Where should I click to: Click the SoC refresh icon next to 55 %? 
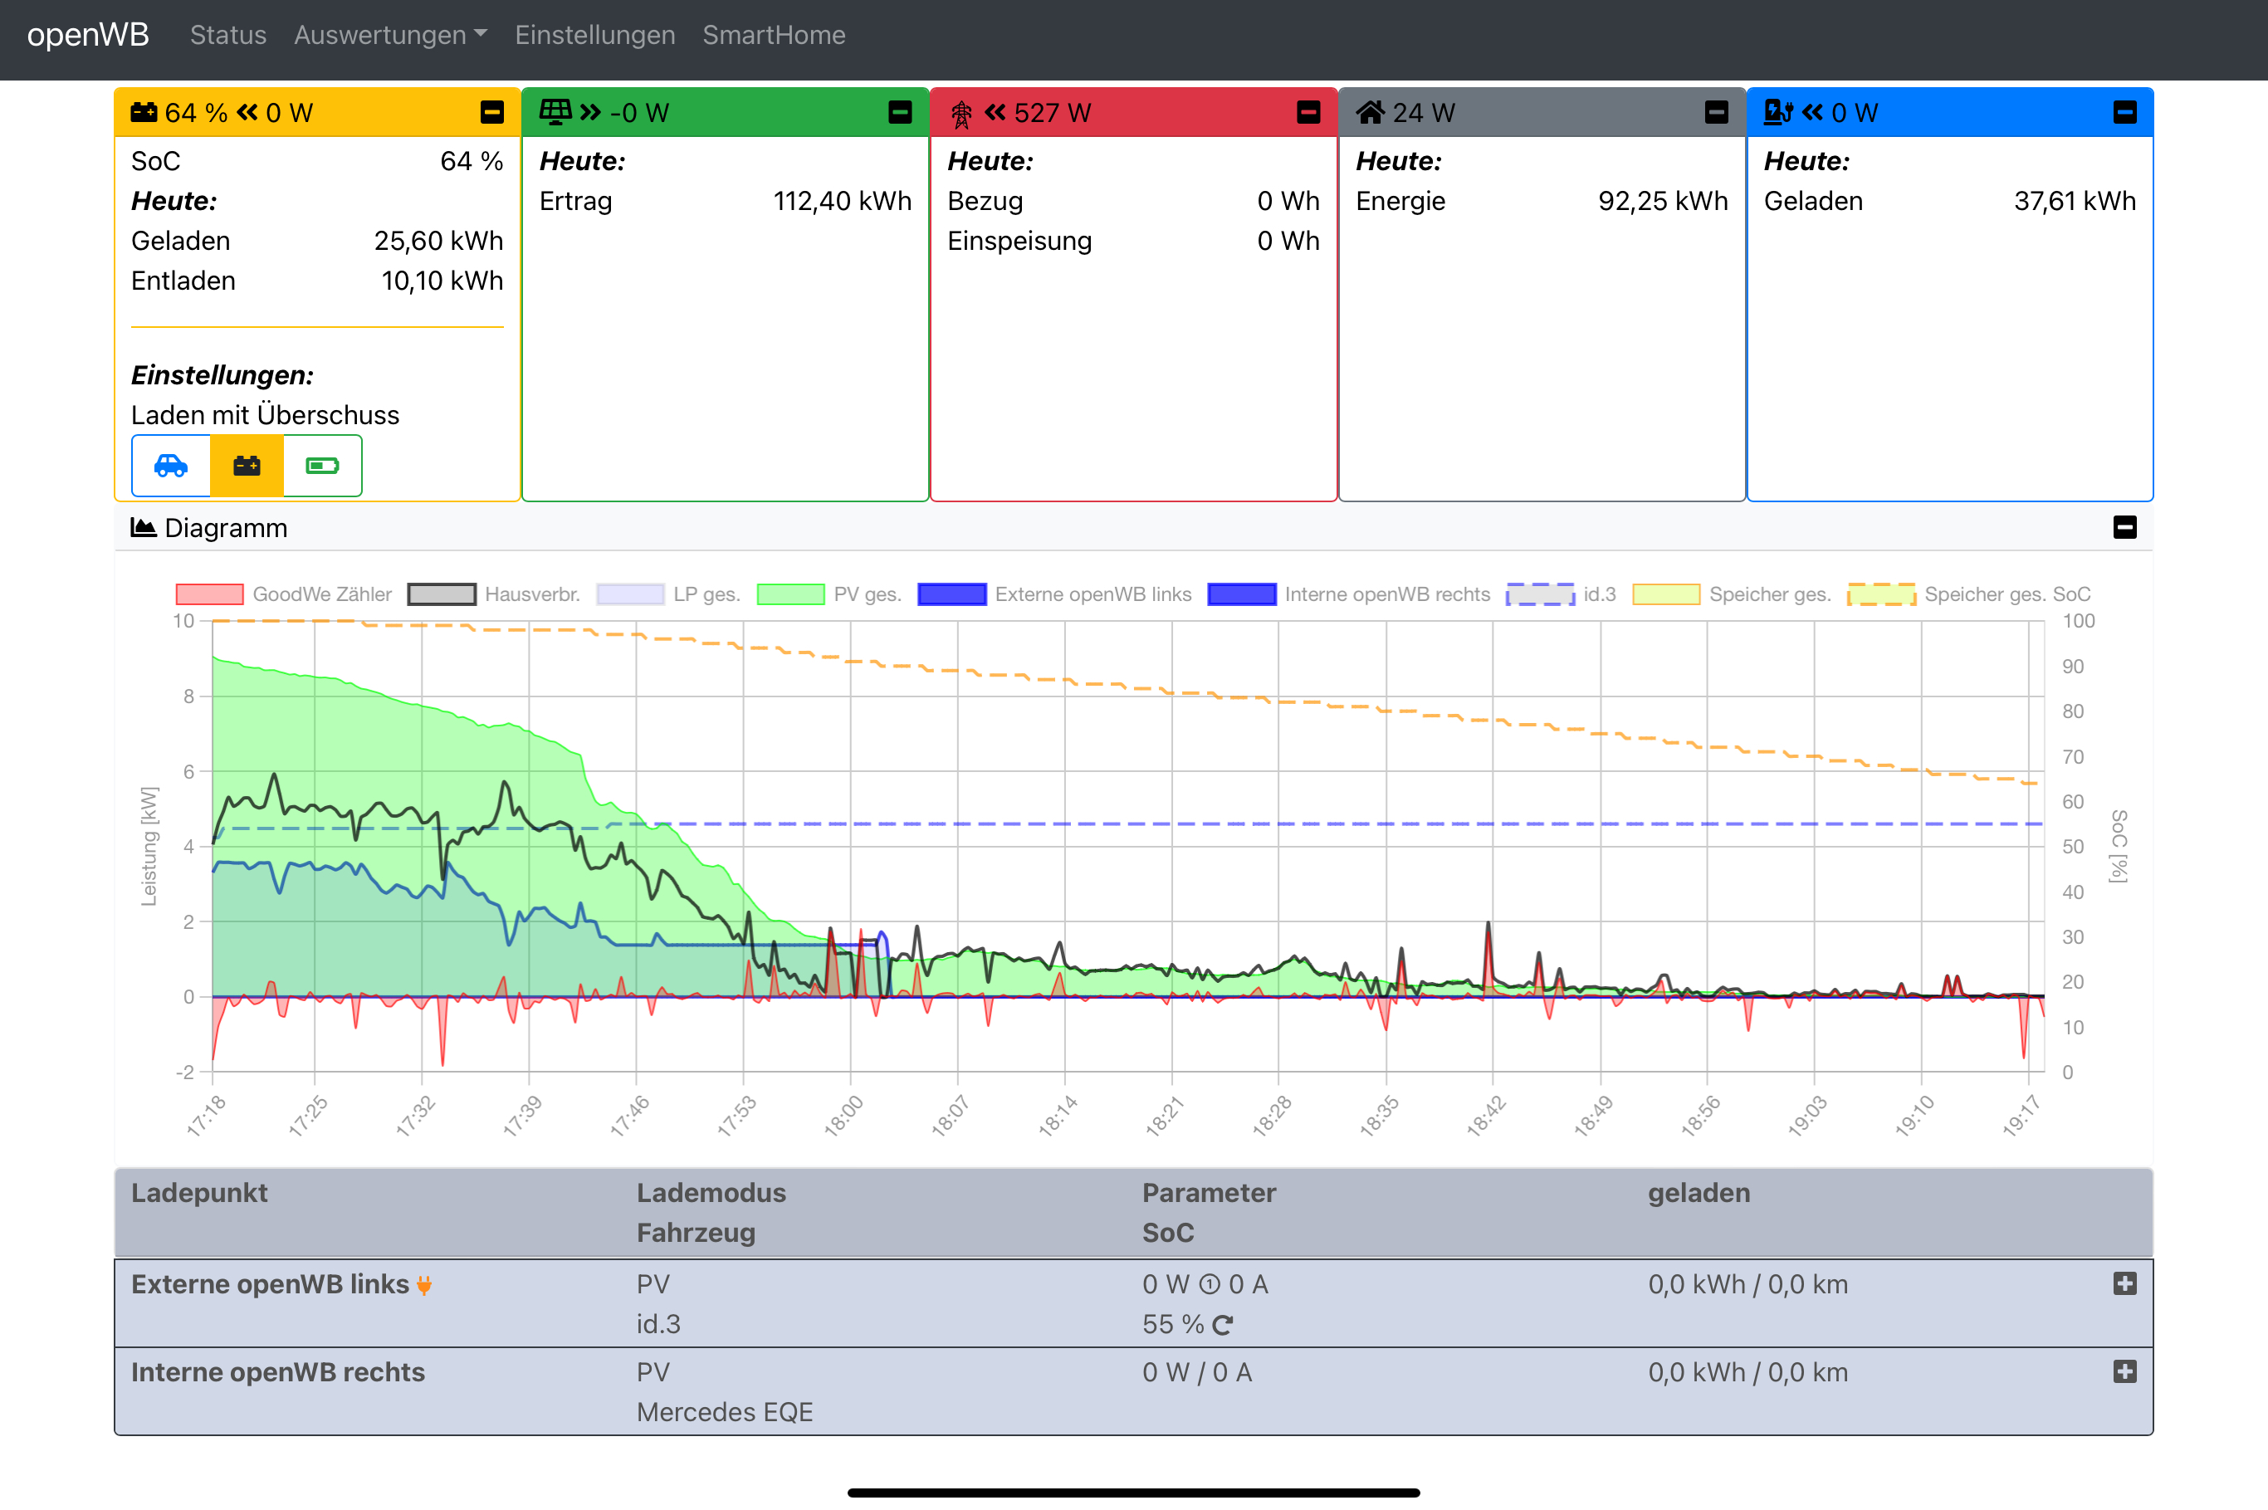click(1222, 1325)
